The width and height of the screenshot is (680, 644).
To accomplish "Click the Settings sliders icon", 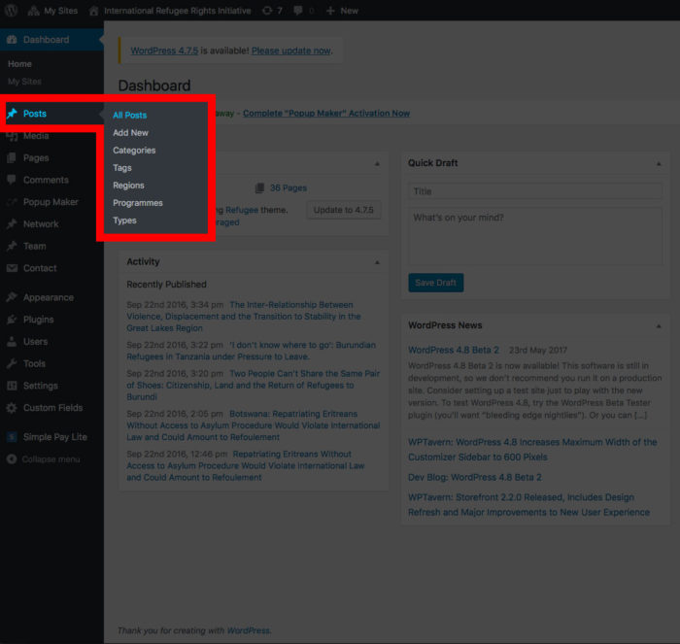I will (x=12, y=386).
